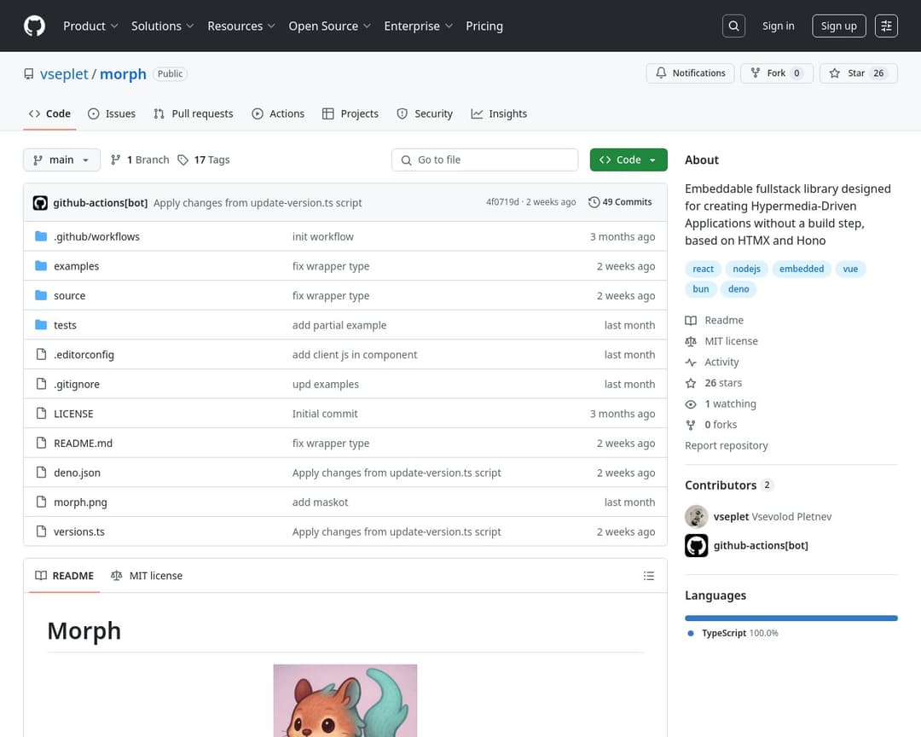Open the README outline list icon
Viewport: 921px width, 737px height.
(x=648, y=576)
